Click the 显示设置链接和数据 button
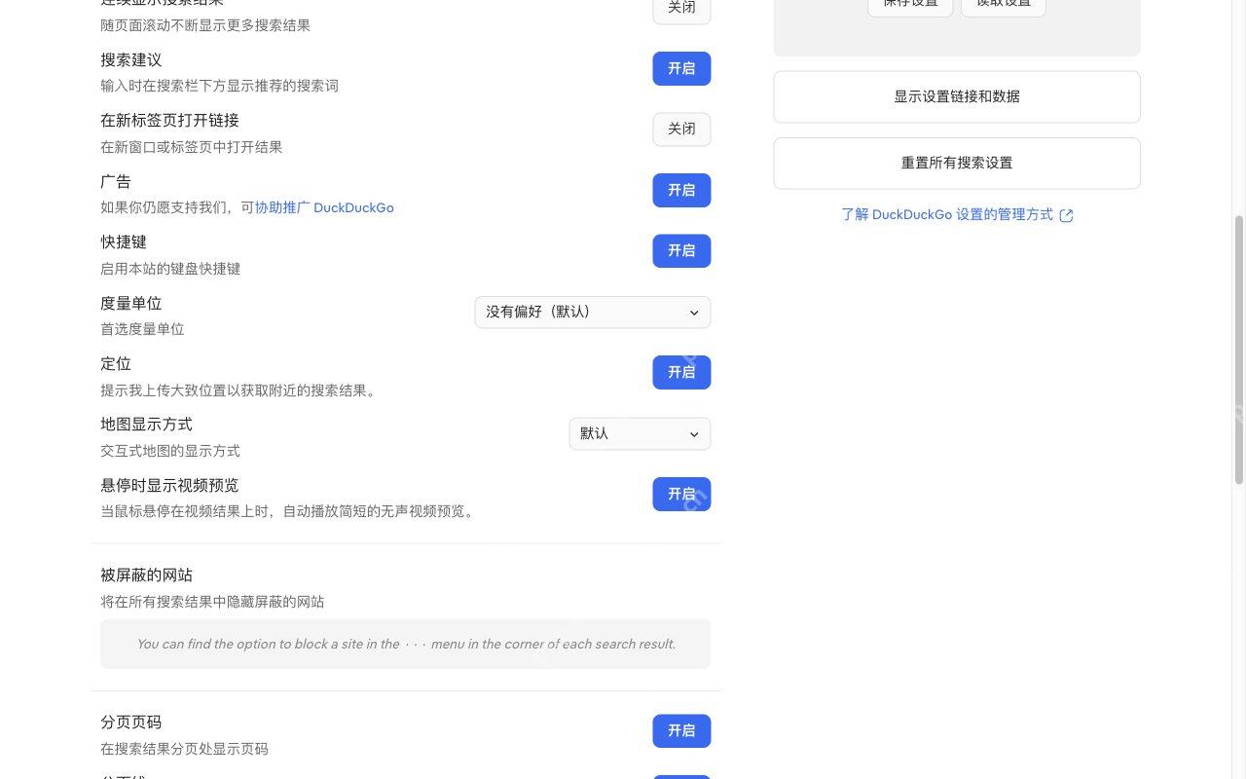 click(957, 96)
